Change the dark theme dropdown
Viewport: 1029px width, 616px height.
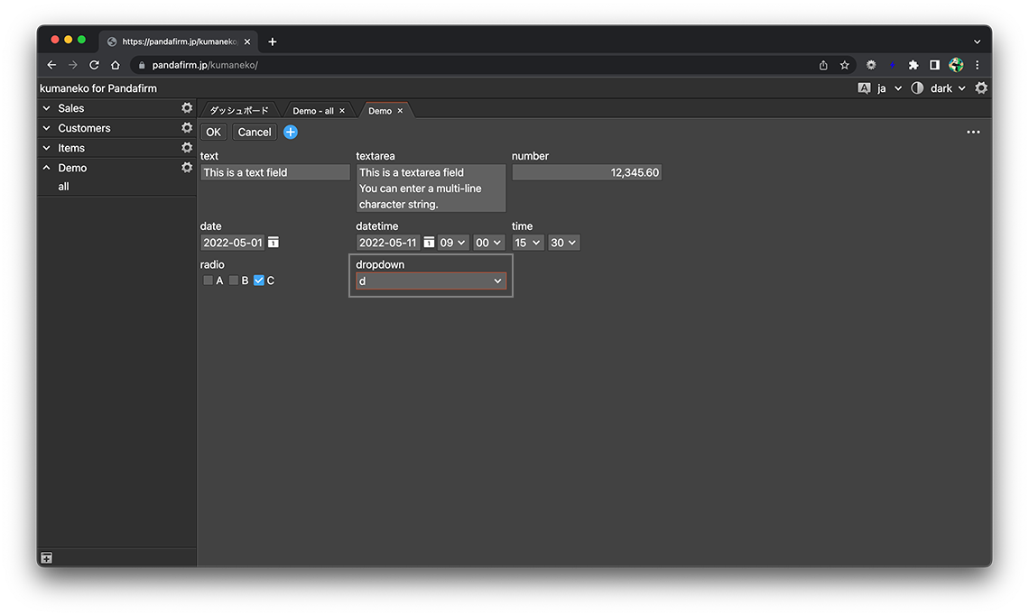[947, 88]
